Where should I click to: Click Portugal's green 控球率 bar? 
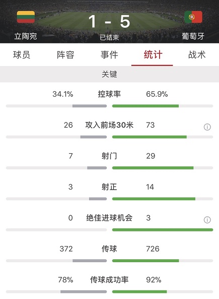[145, 106]
